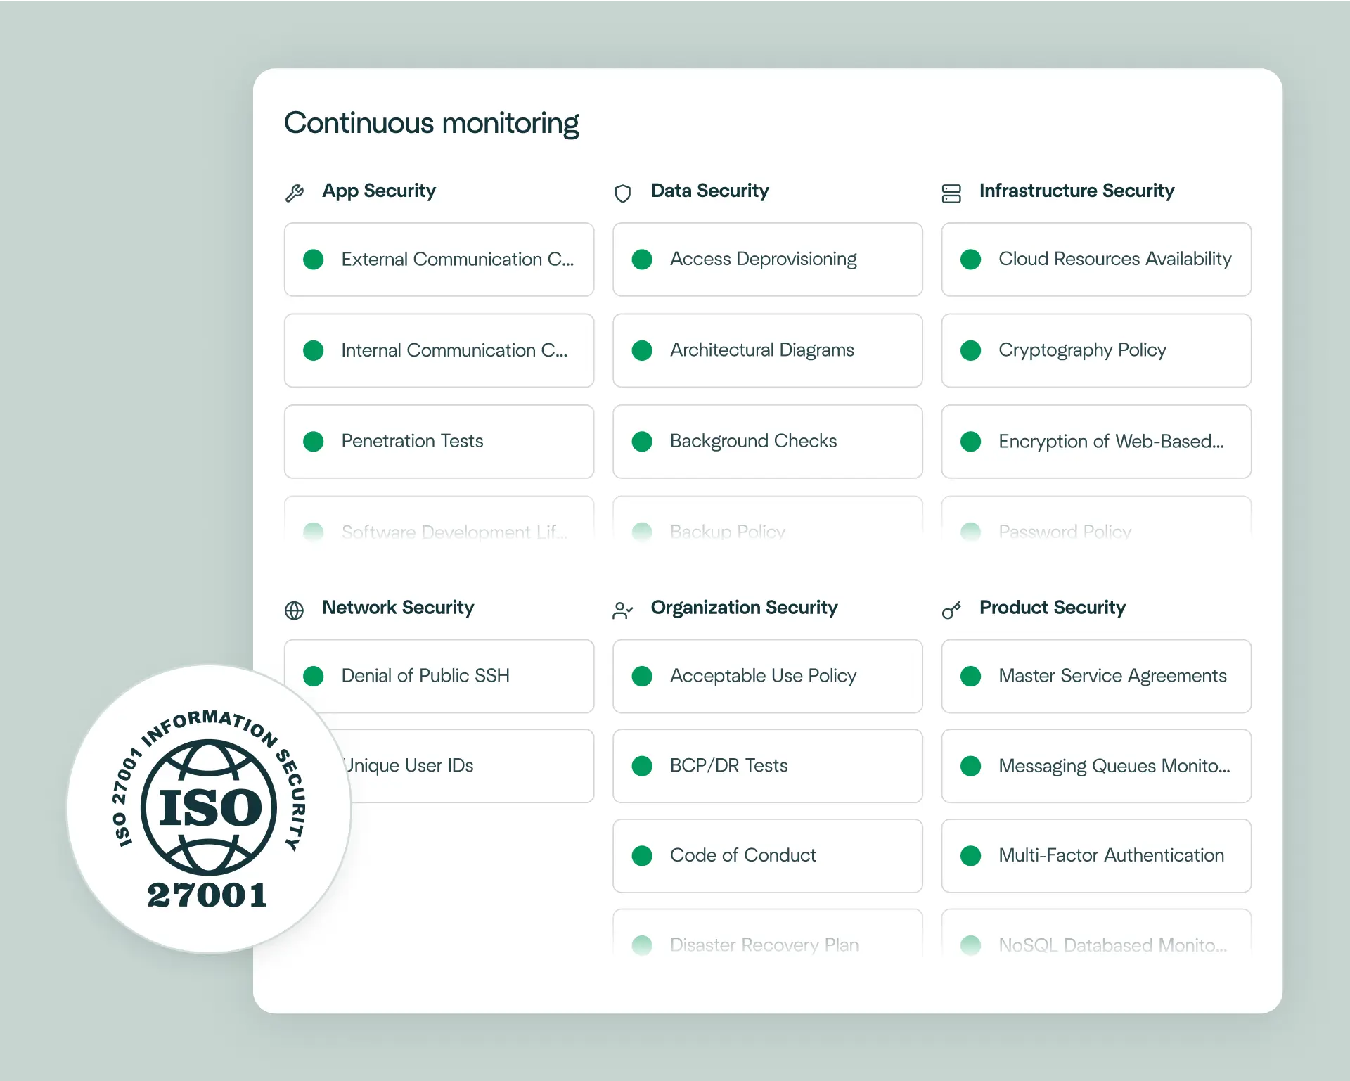Select the person icon beside Organization Security
Screen dimensions: 1350x1081
click(x=622, y=609)
